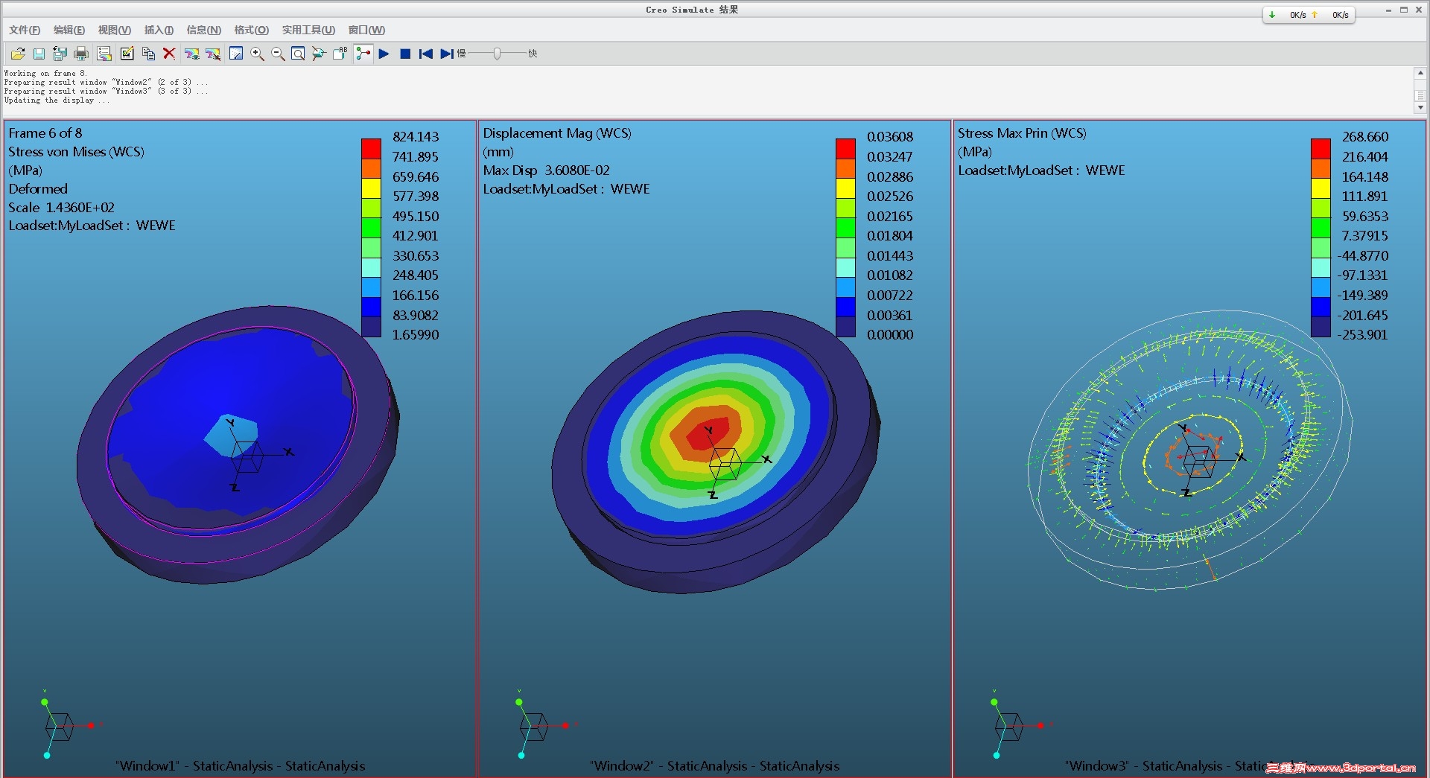Click red legend swatch in Window1

(371, 148)
